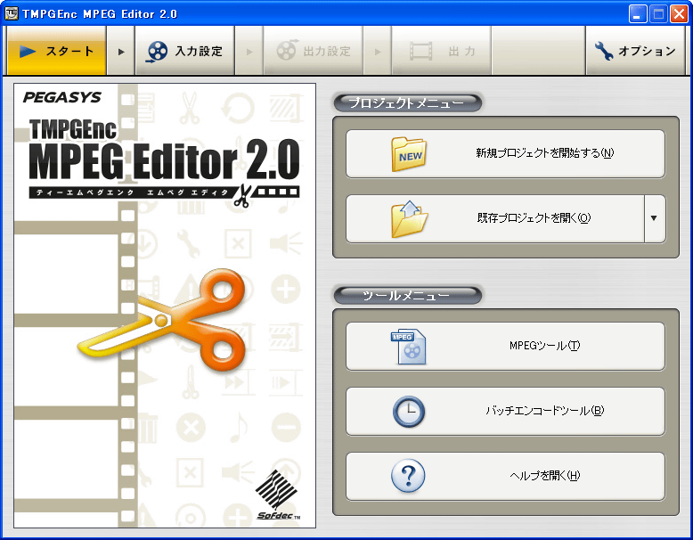Click the wrench options icon
Image resolution: width=693 pixels, height=540 pixels.
click(x=603, y=51)
